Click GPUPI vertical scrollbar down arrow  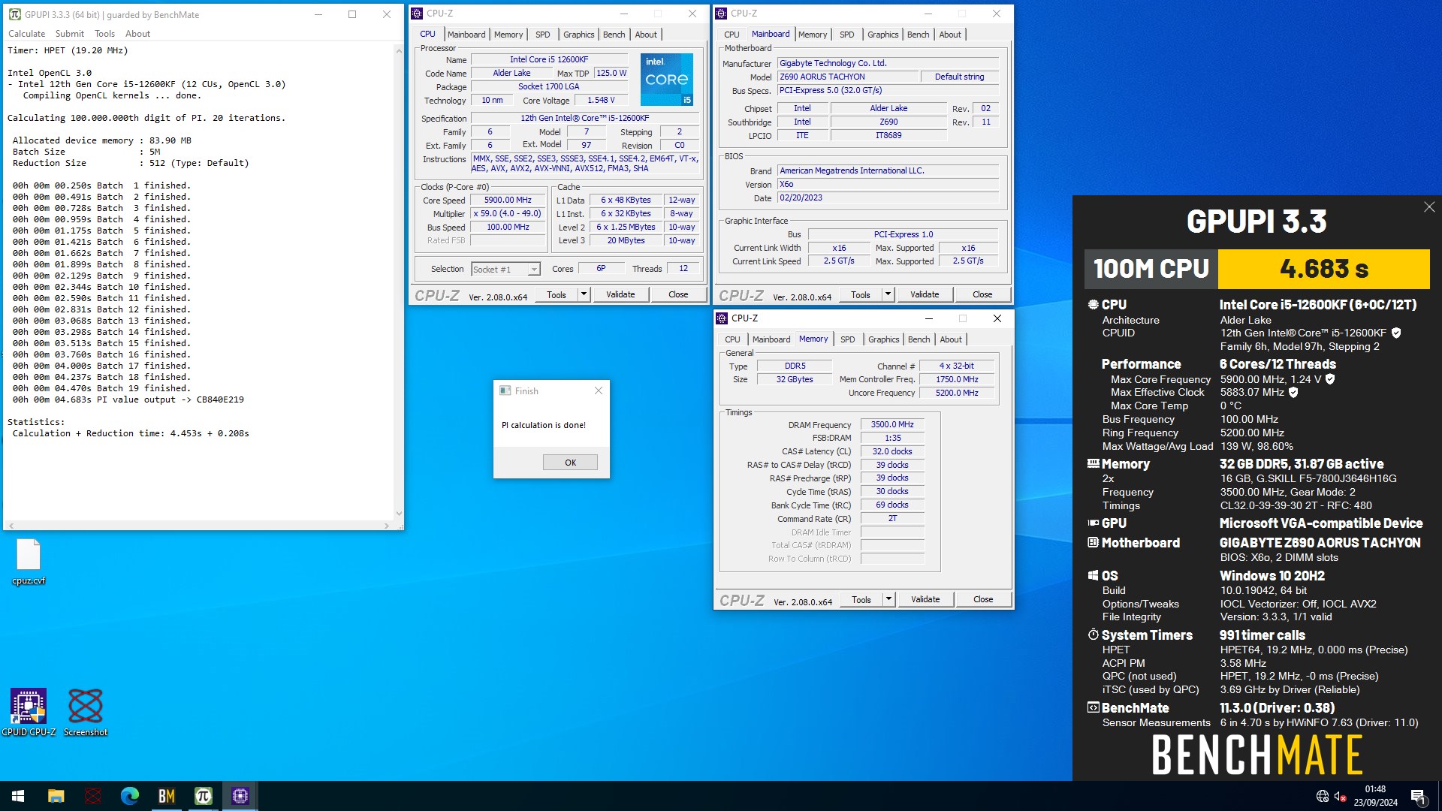(399, 514)
